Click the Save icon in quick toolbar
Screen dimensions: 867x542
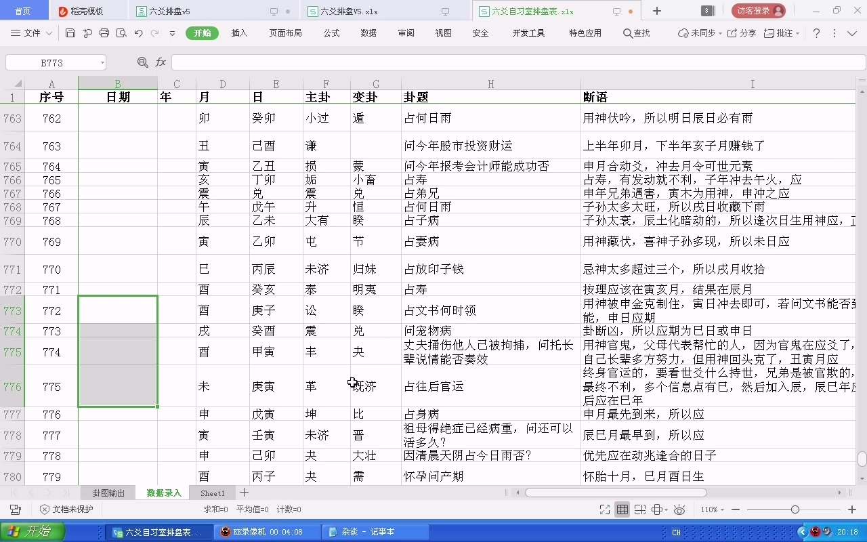[70, 33]
